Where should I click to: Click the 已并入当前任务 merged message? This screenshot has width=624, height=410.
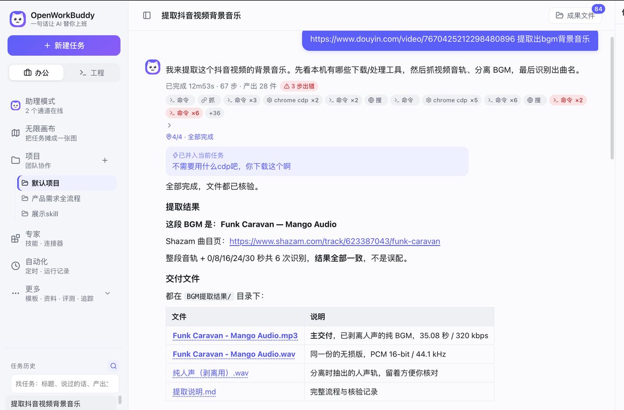(x=317, y=161)
